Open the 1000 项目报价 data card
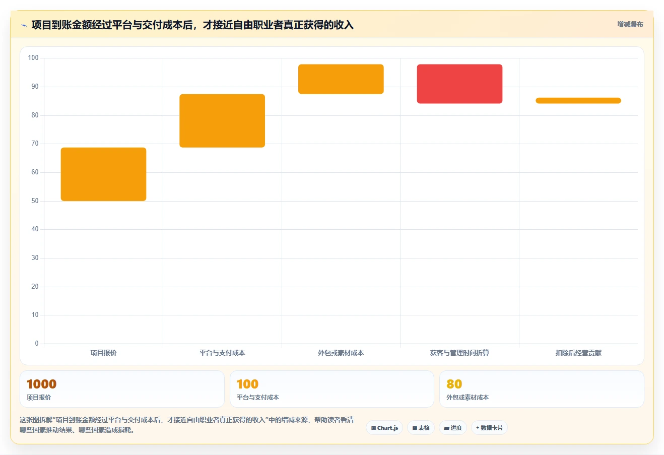Viewport: 664px width, 455px height. coord(122,389)
